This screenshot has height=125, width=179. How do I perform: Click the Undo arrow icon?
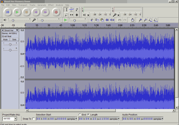[x=120, y=20]
